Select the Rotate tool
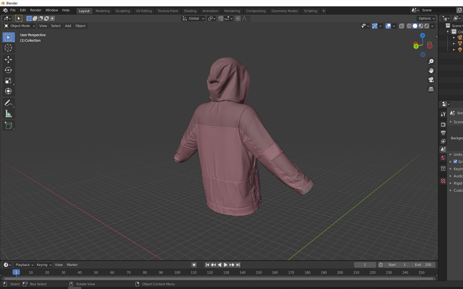The image size is (463, 289). tap(8, 70)
